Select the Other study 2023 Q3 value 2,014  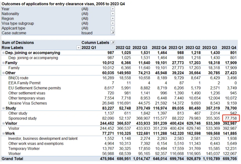coord(215,113)
